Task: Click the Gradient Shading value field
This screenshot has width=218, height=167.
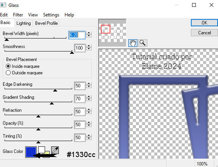Action: [80, 99]
